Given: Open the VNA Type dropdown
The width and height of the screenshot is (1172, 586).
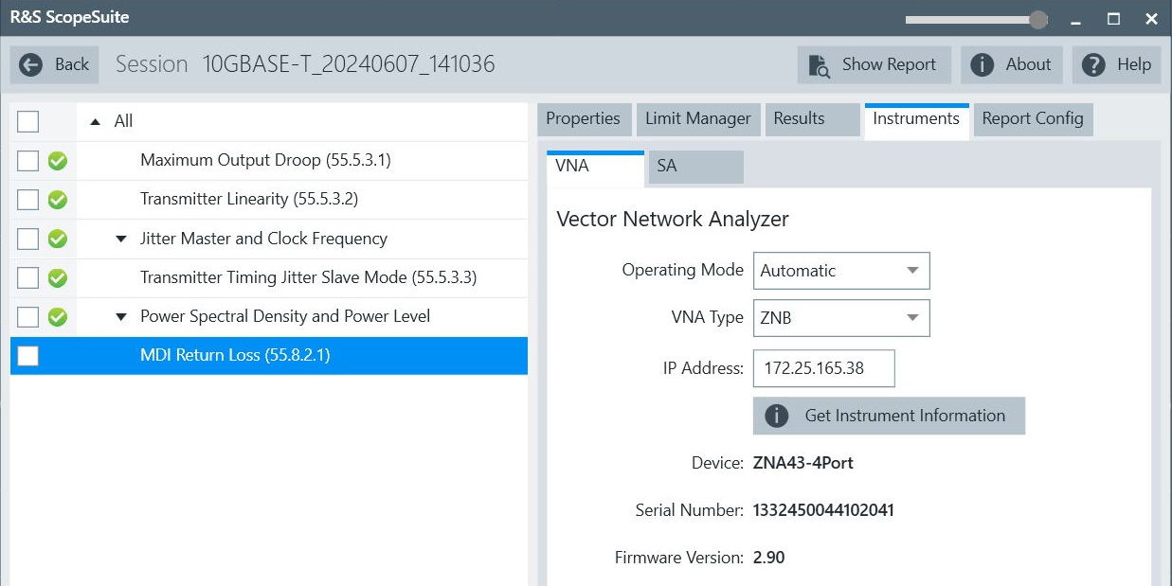Looking at the screenshot, I should tap(841, 318).
